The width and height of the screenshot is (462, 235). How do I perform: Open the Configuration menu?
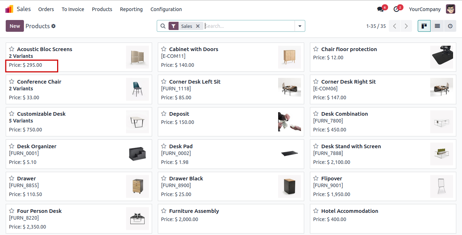point(166,9)
